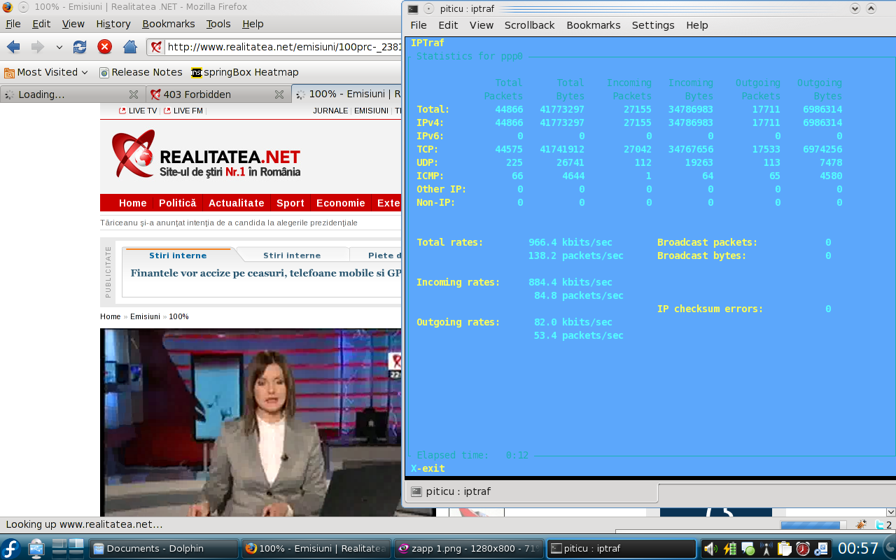This screenshot has width=896, height=560.
Task: Open the Settings menu in terminal
Action: coord(653,25)
